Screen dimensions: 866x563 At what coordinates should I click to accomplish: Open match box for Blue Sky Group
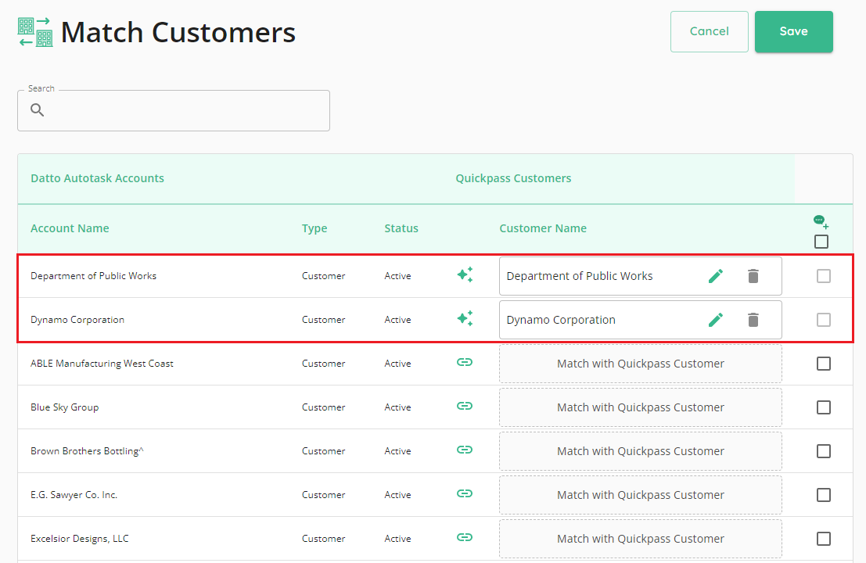[x=641, y=407]
